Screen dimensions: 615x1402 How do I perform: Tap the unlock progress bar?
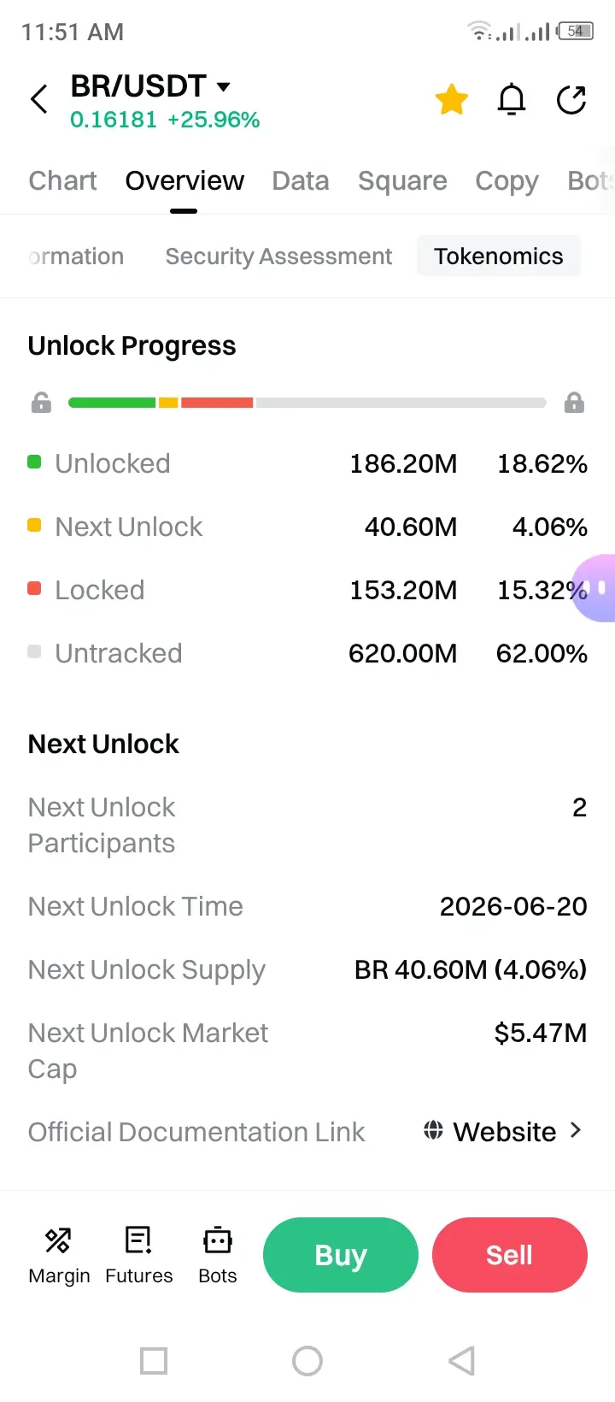tap(307, 403)
